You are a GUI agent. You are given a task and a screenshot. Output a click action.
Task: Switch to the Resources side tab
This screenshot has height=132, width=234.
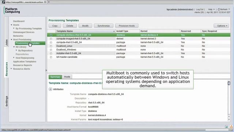pos(7,69)
